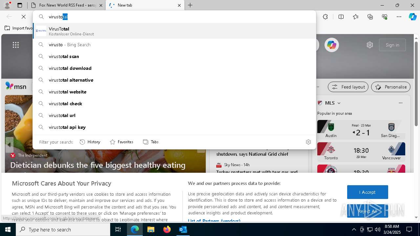420x236 pixels.
Task: Choose 'virustotal scan' suggestion
Action: tap(174, 56)
